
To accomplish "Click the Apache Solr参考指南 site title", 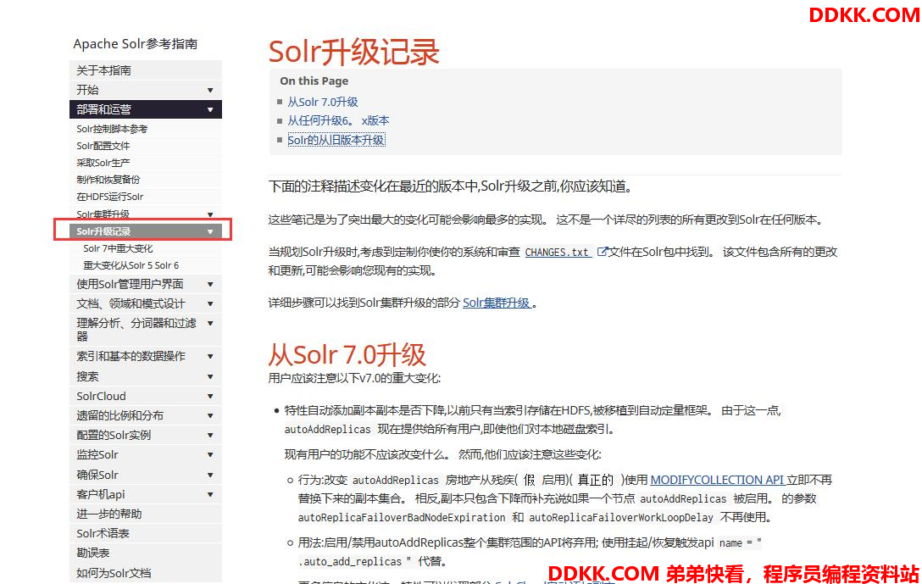I will tap(136, 44).
